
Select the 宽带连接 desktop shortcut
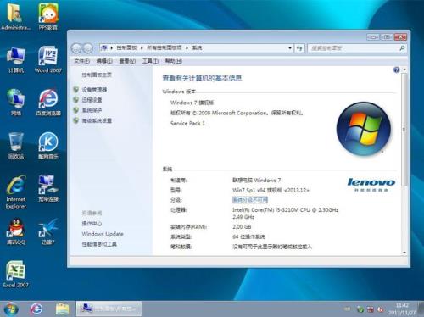point(48,188)
